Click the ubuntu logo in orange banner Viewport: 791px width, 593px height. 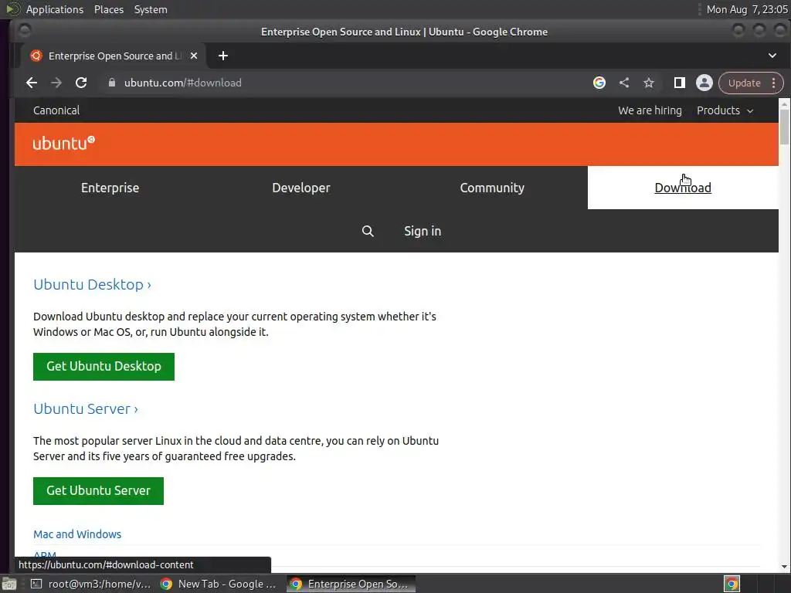[63, 143]
